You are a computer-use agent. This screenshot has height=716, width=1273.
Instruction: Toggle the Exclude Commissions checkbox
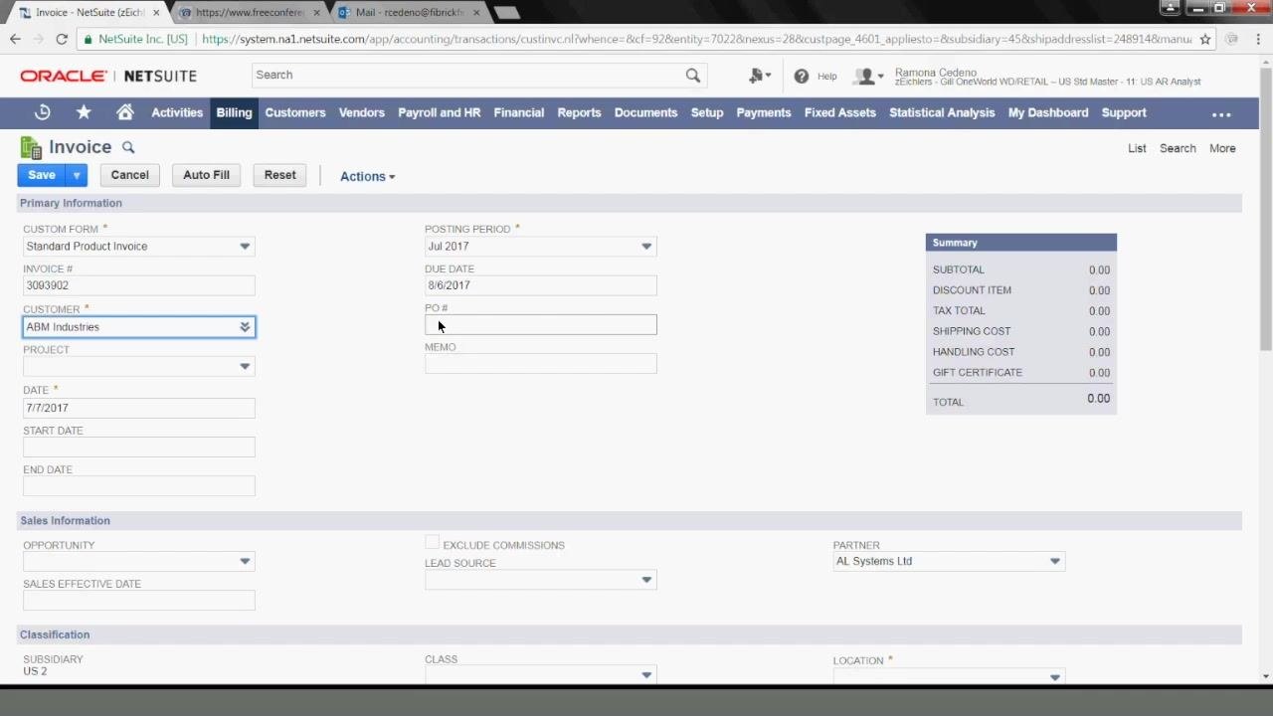click(432, 543)
